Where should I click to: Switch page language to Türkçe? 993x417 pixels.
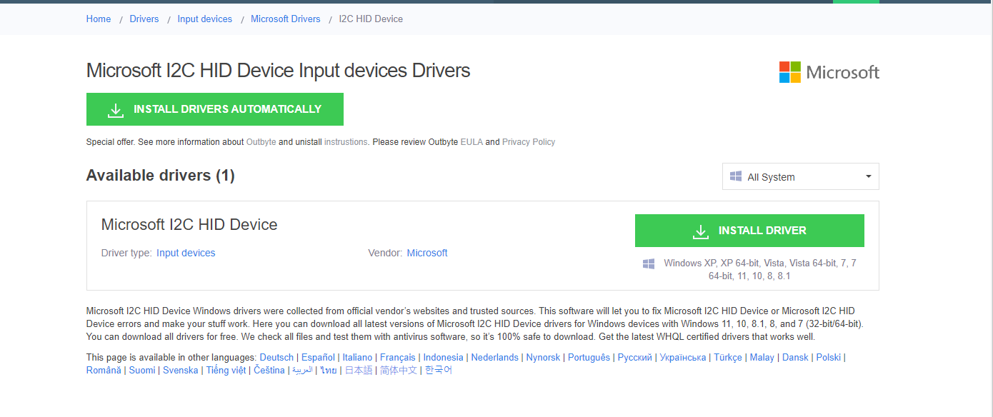point(728,357)
